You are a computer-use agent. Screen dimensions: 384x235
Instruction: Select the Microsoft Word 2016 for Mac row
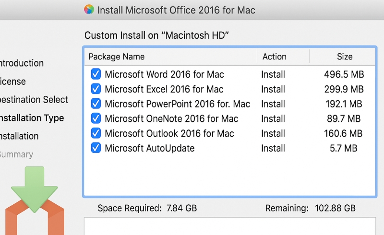pyautogui.click(x=230, y=74)
